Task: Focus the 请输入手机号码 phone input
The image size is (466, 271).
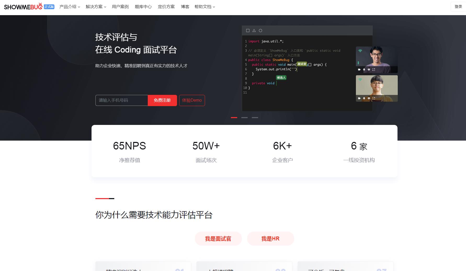Action: click(122, 100)
